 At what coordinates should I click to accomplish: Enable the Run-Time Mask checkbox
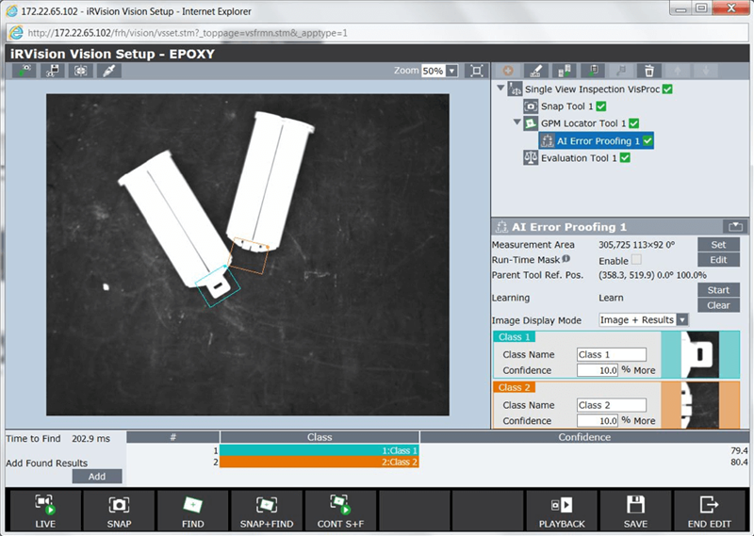point(639,260)
